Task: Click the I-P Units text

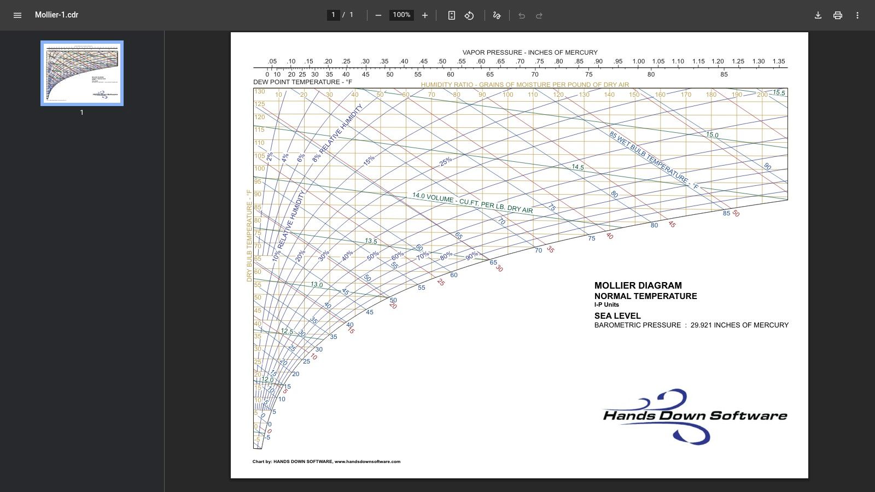Action: coord(606,304)
